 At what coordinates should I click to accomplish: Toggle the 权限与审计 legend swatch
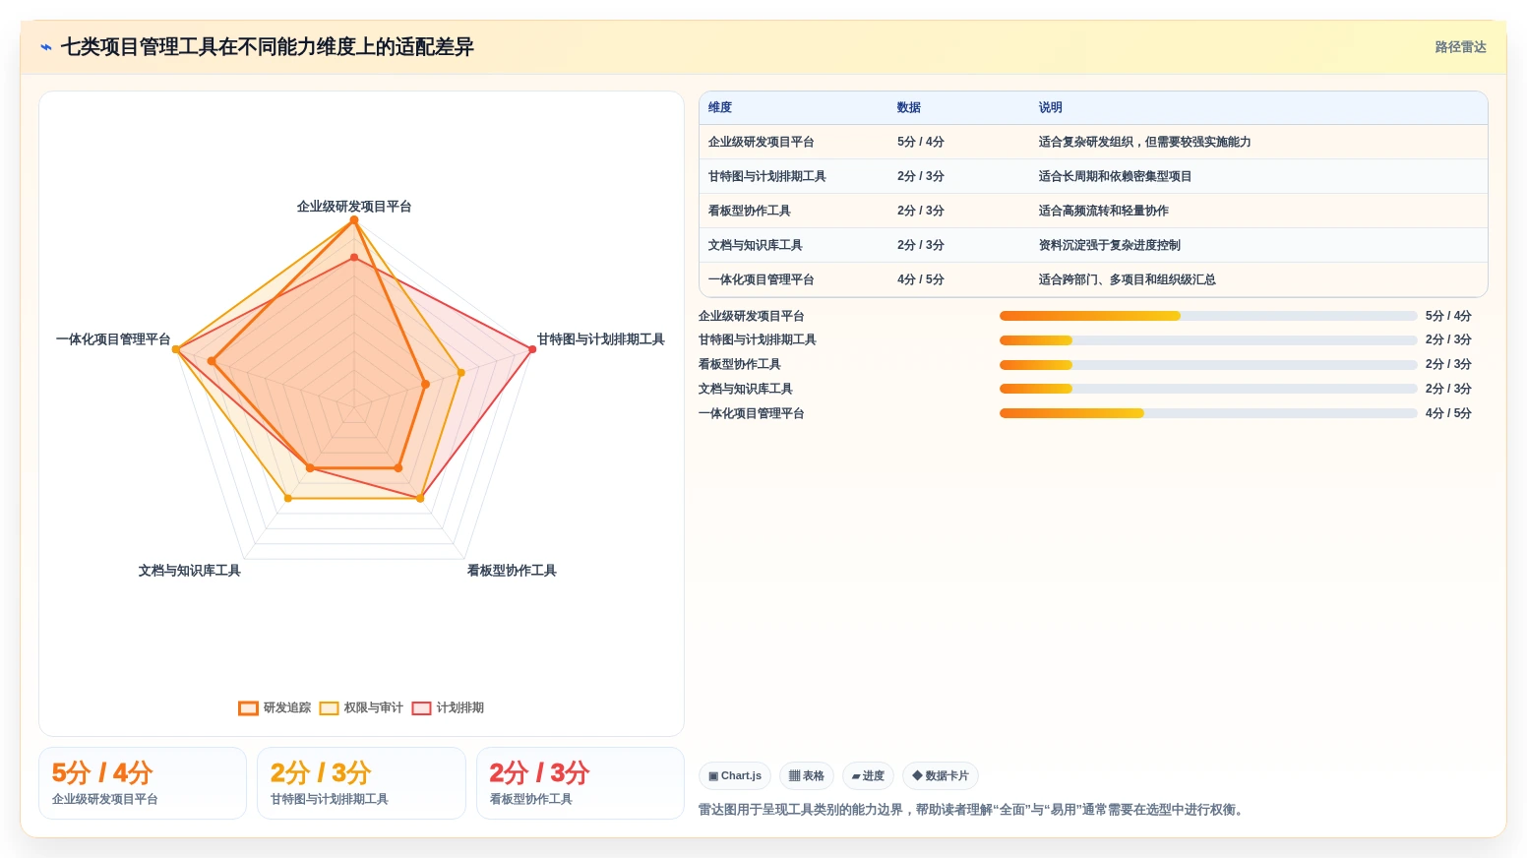[329, 707]
